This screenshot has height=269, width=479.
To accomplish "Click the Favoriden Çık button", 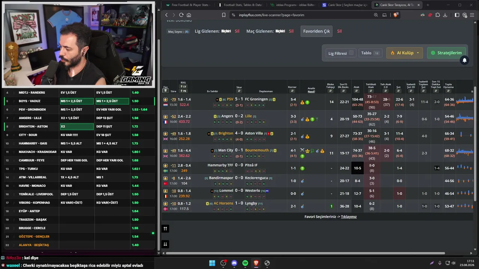I will point(317,31).
